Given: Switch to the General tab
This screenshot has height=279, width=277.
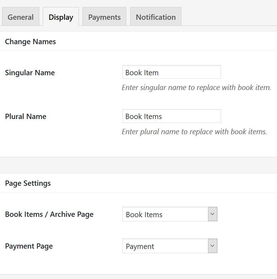Looking at the screenshot, I should pyautogui.click(x=21, y=17).
